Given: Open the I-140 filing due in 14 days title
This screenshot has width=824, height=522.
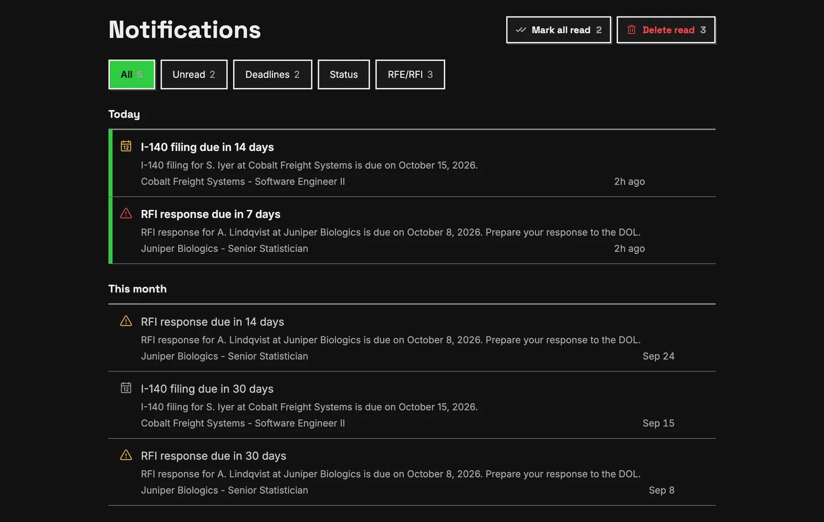Looking at the screenshot, I should pos(207,147).
